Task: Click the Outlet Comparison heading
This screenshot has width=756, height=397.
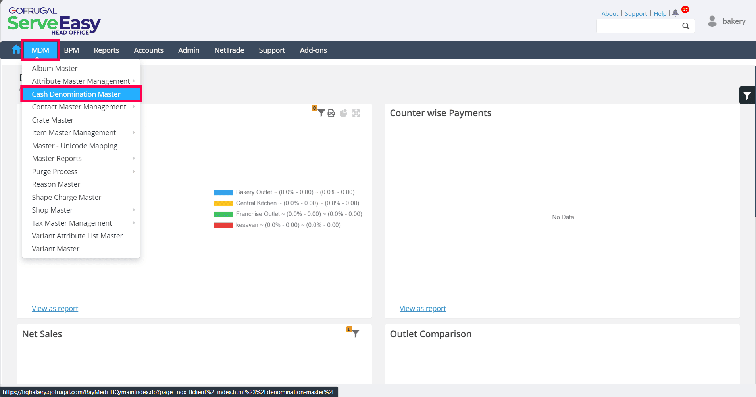Action: pyautogui.click(x=431, y=334)
